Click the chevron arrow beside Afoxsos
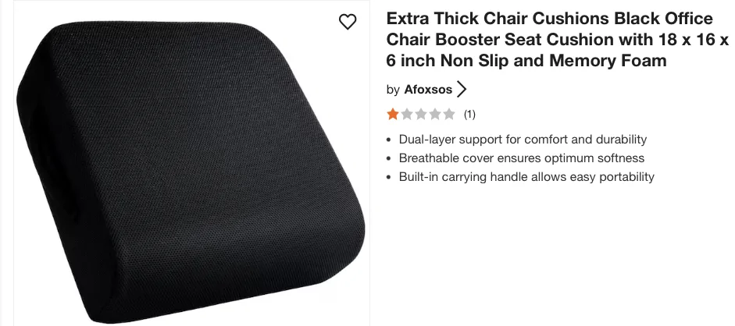The height and width of the screenshot is (326, 735). point(462,90)
